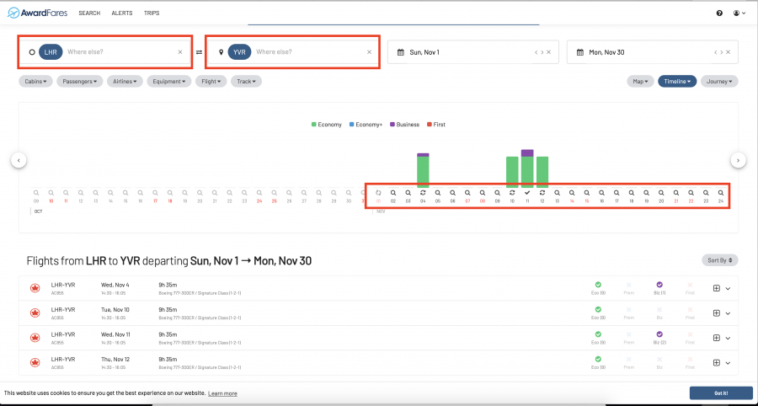Click the Air Canada logo on Nov 10 flight
758x406 pixels.
click(35, 313)
